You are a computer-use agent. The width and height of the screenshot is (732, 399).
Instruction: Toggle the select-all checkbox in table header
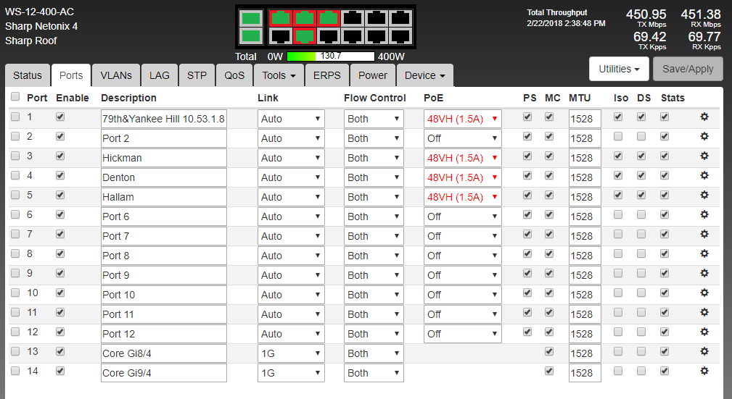pyautogui.click(x=15, y=97)
